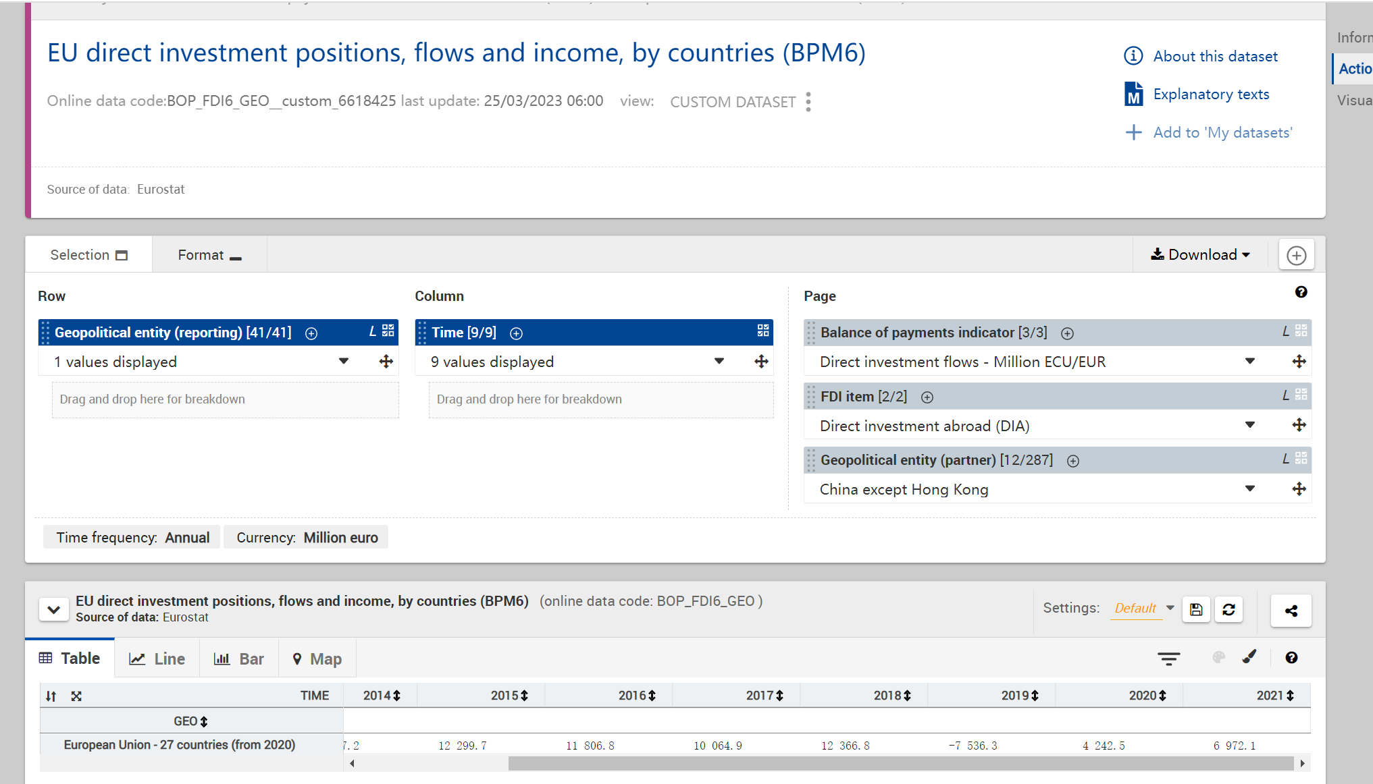Click the plus icon next to Time [9/9]
The image size is (1373, 784).
[516, 333]
